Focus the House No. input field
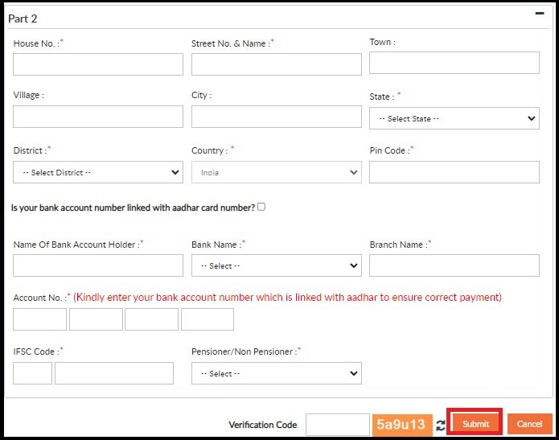 pyautogui.click(x=98, y=64)
